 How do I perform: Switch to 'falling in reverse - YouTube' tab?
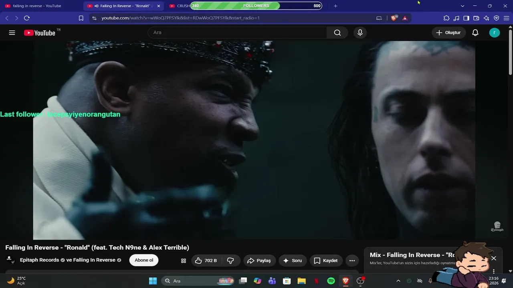pyautogui.click(x=37, y=6)
